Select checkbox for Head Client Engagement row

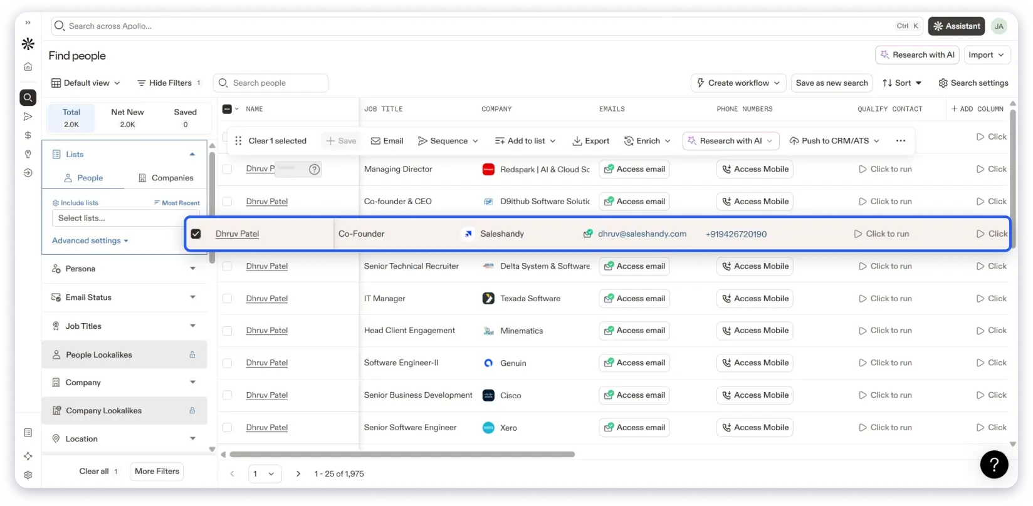coord(227,331)
